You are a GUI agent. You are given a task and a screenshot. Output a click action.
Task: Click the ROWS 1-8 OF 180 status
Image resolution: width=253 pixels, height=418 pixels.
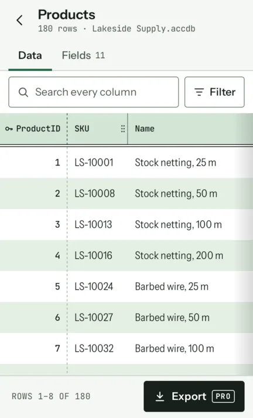[x=51, y=396]
